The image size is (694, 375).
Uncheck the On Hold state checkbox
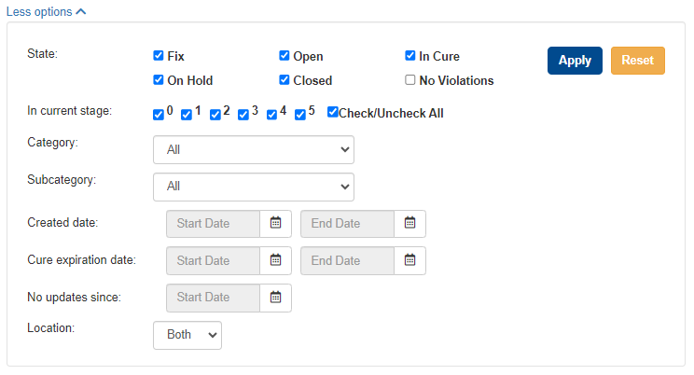point(158,79)
